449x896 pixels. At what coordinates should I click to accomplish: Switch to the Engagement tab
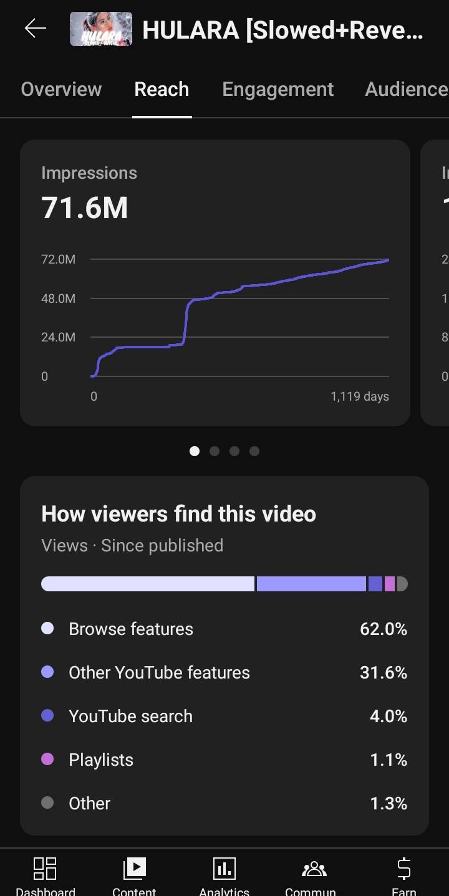point(278,90)
